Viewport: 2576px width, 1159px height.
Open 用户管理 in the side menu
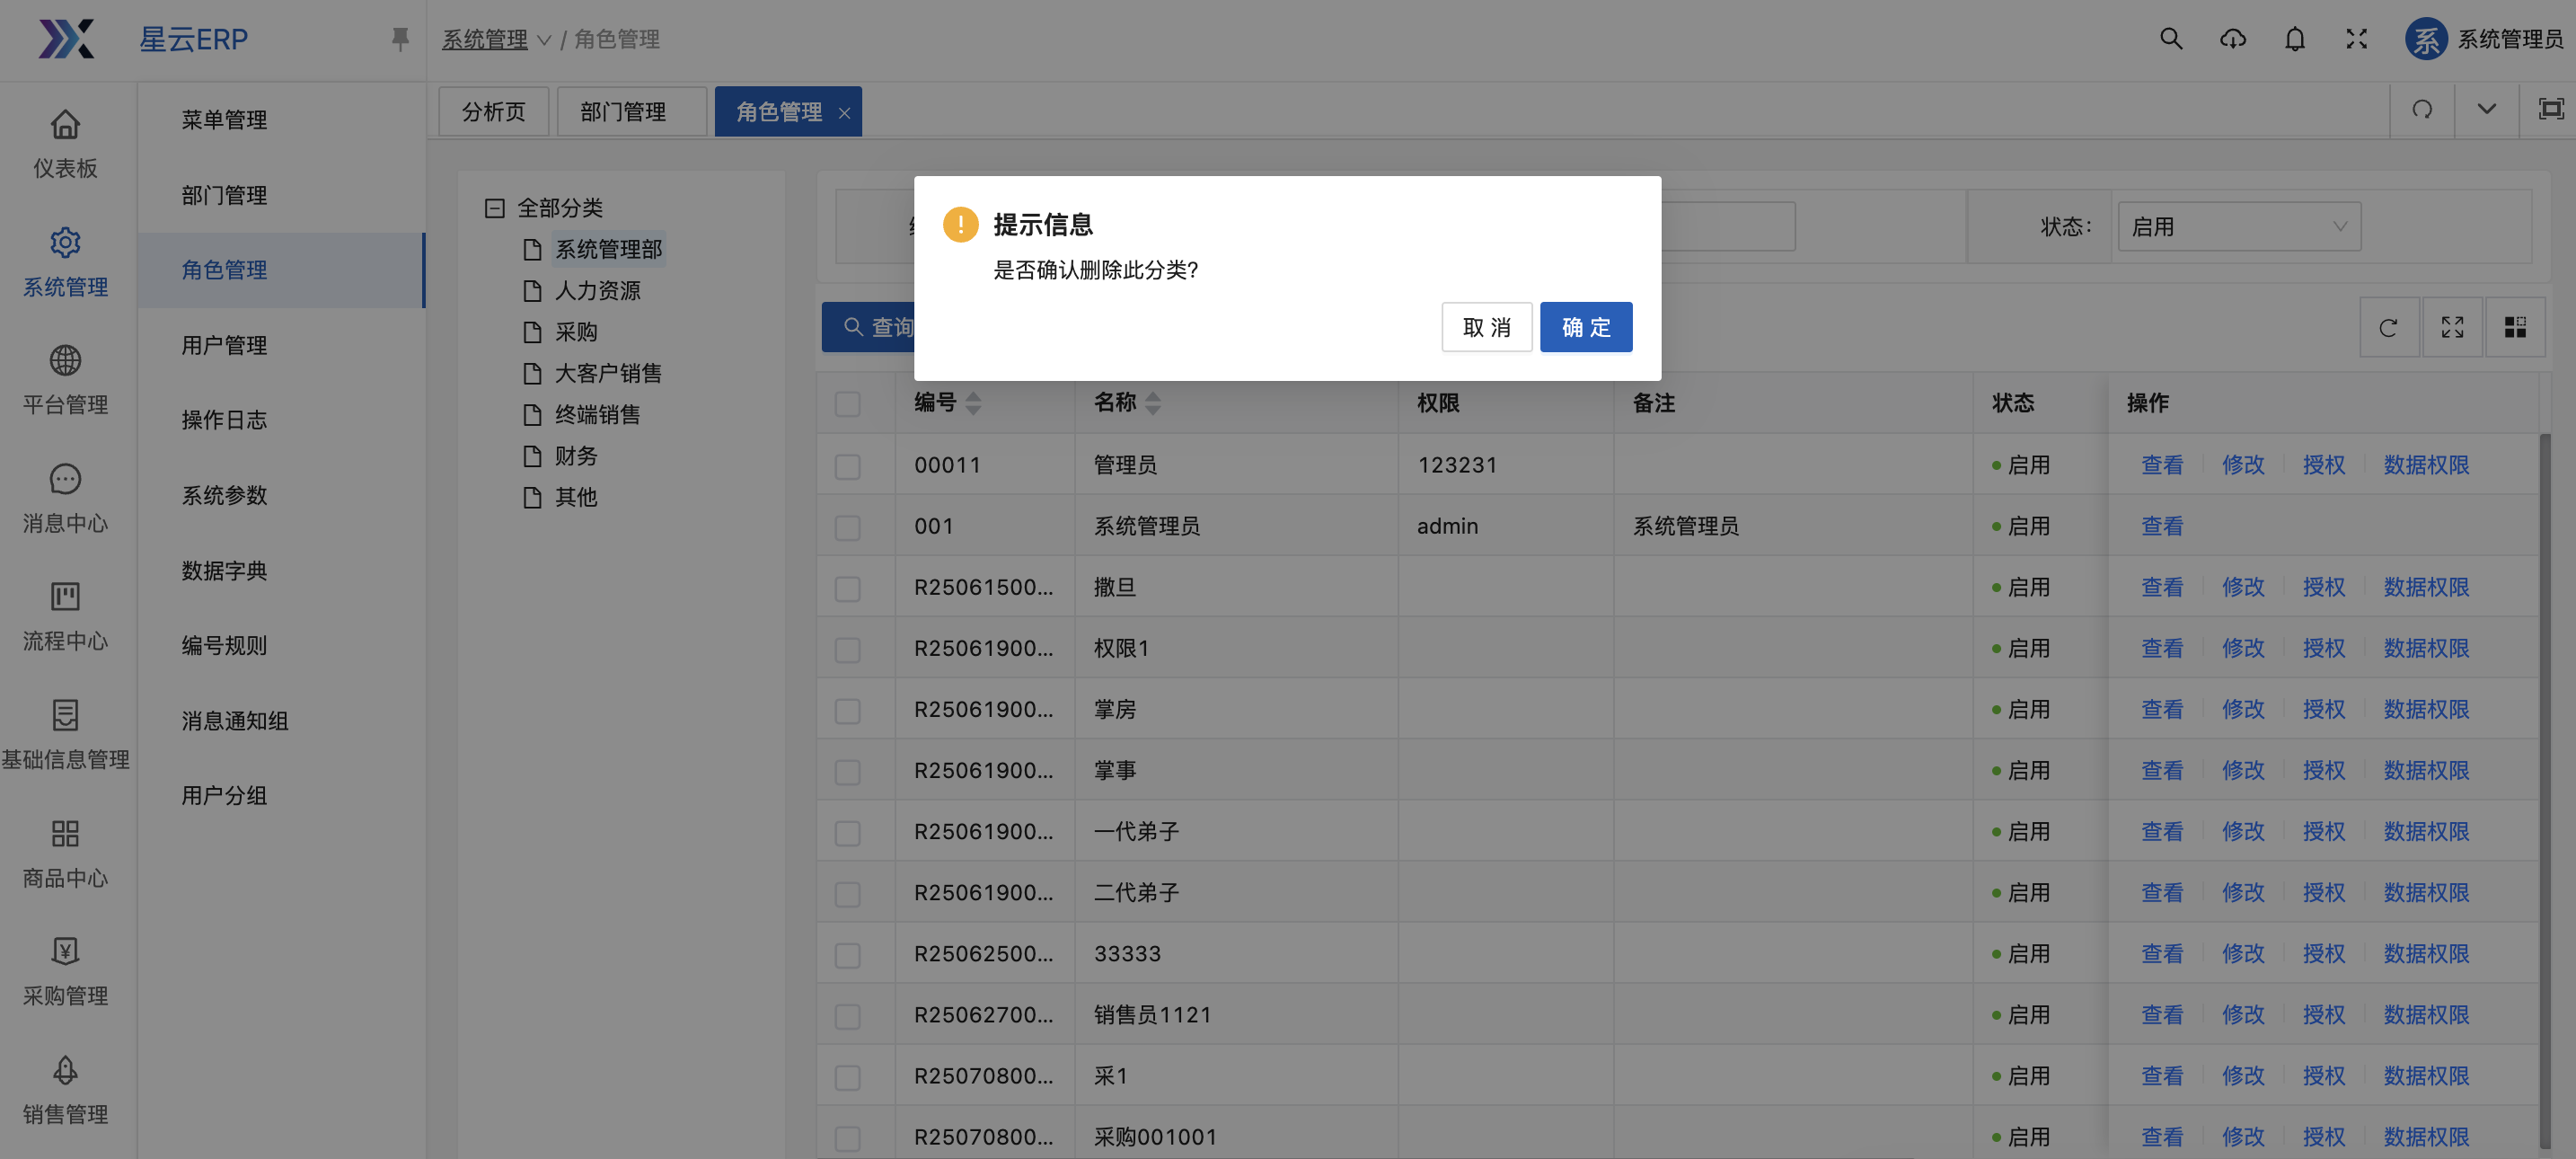[224, 345]
